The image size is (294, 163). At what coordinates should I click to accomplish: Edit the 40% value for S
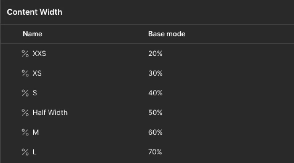[155, 93]
